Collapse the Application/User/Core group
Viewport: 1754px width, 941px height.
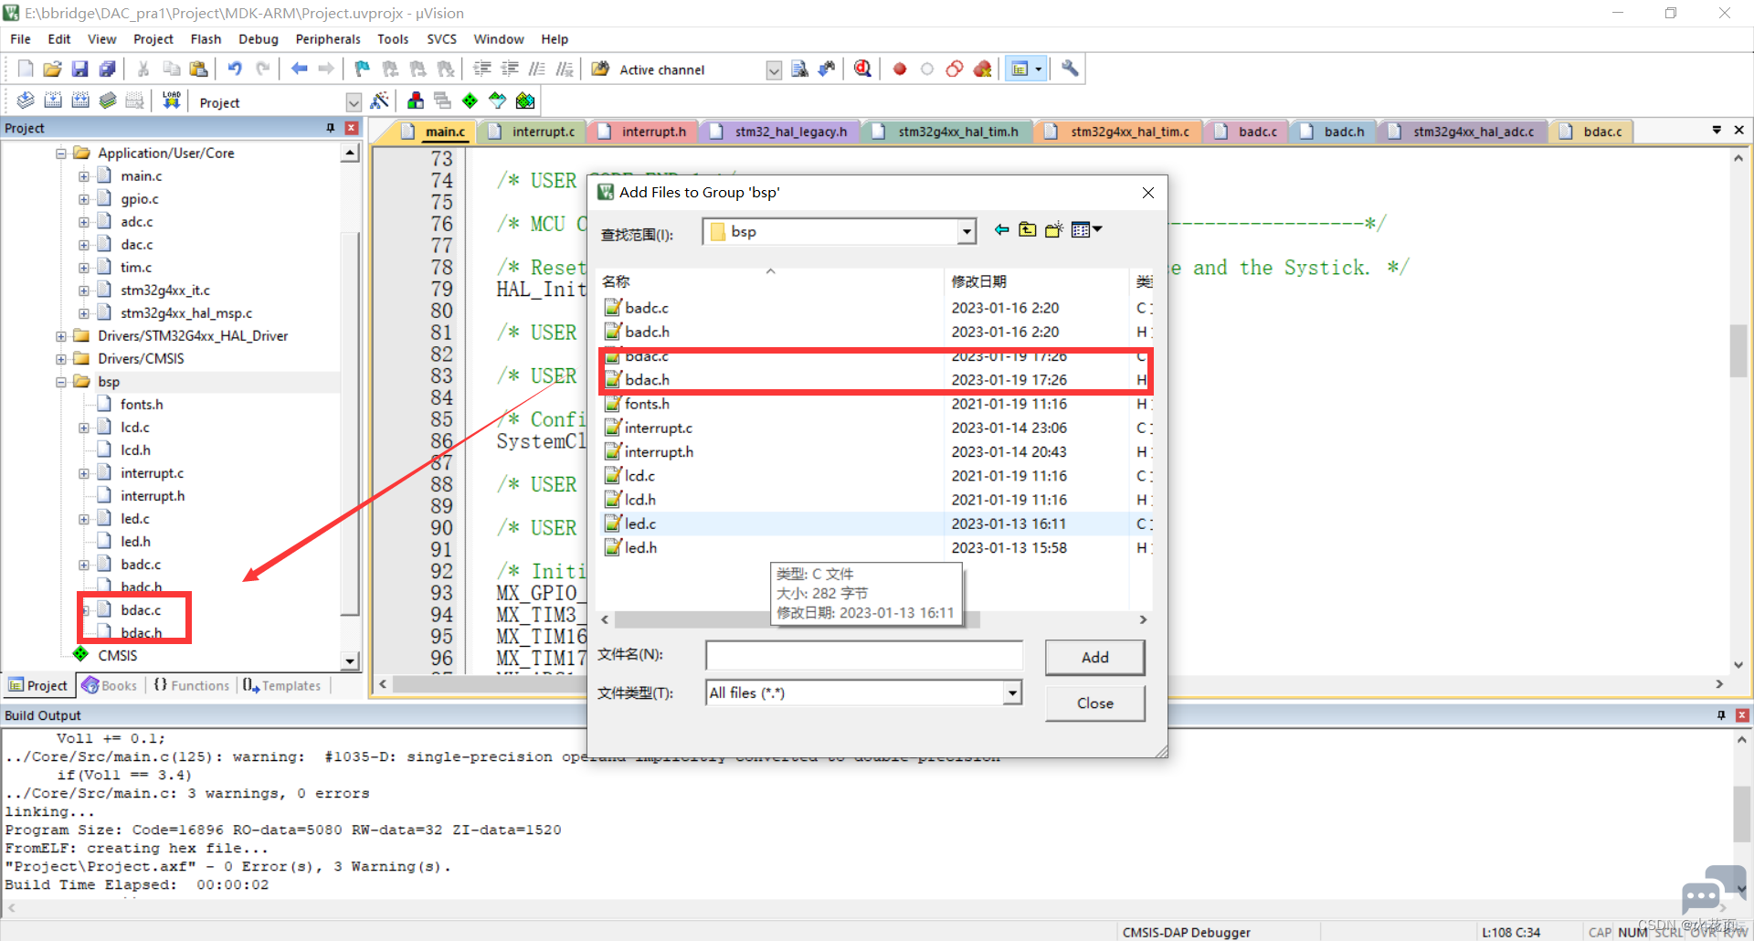(61, 153)
